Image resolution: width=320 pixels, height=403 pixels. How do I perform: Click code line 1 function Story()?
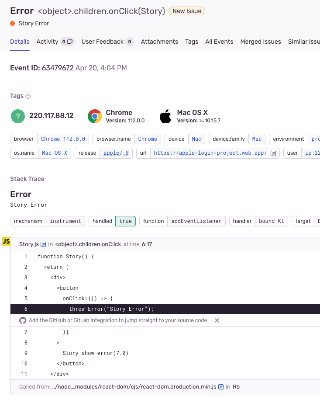[x=66, y=257]
